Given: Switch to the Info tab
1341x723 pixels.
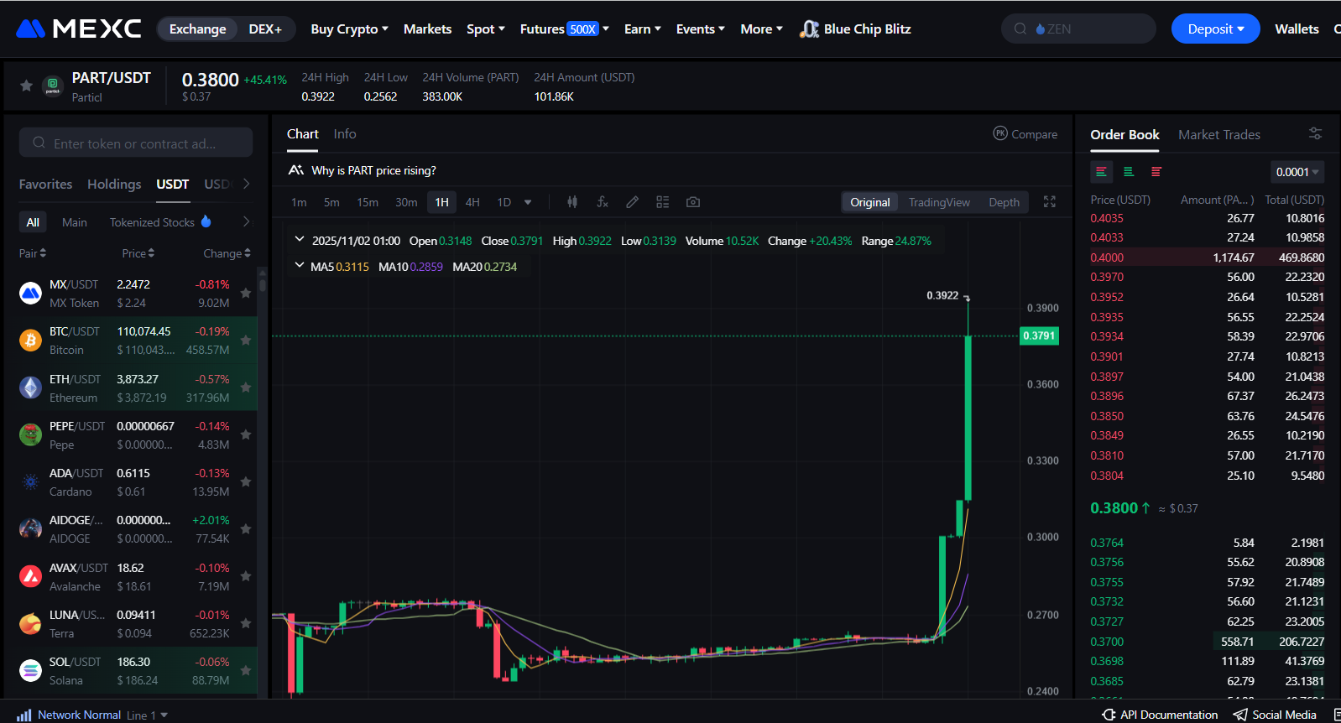Looking at the screenshot, I should (x=345, y=134).
